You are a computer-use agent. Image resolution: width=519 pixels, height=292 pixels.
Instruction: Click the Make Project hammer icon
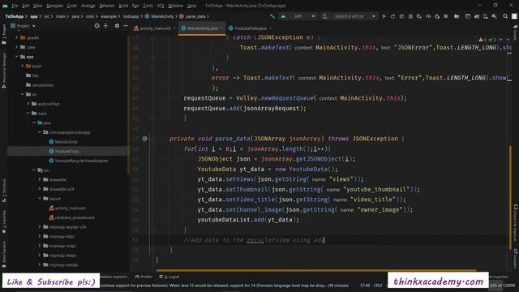[x=272, y=16]
